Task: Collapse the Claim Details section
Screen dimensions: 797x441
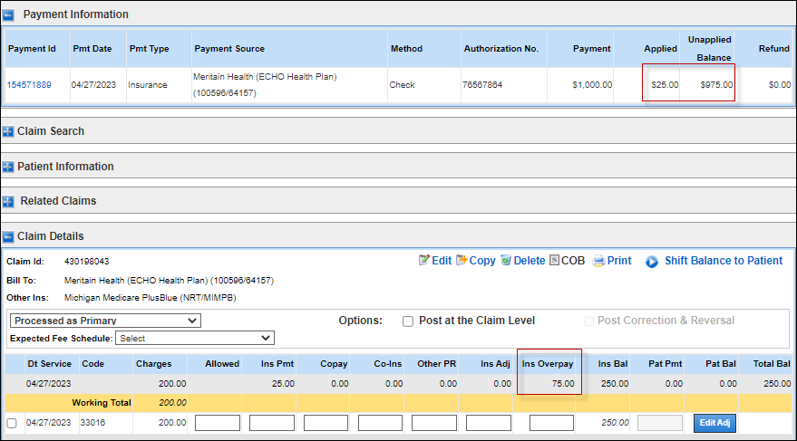Action: [x=9, y=236]
